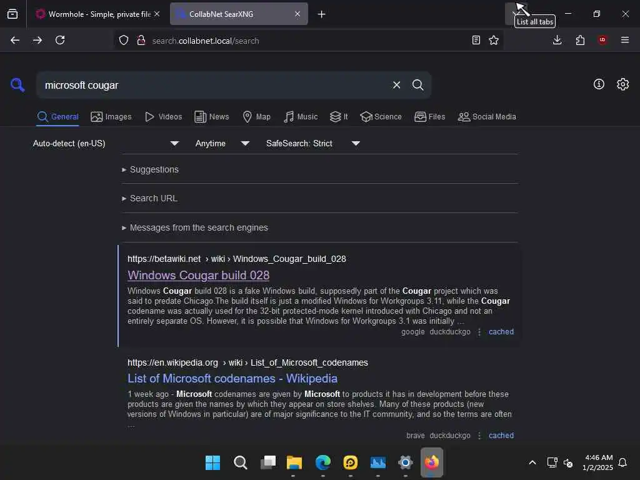Open Firefox View button
This screenshot has height=480, width=640.
(x=12, y=14)
